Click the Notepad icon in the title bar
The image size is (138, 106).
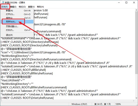3,3
